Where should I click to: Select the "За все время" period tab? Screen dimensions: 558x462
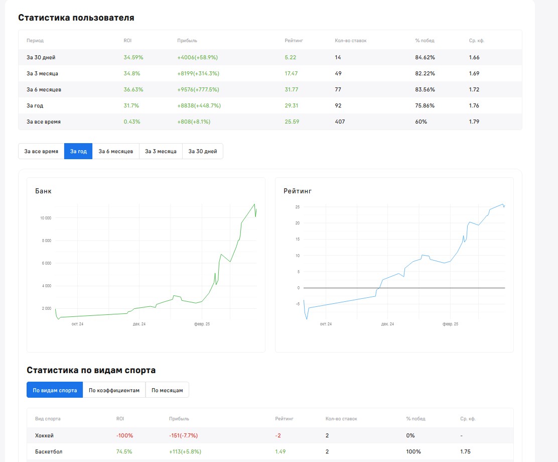click(41, 151)
